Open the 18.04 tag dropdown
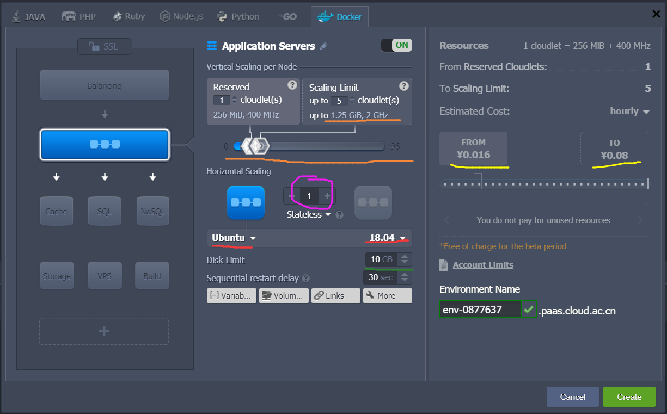Viewport: 667px width, 414px height. tap(388, 238)
